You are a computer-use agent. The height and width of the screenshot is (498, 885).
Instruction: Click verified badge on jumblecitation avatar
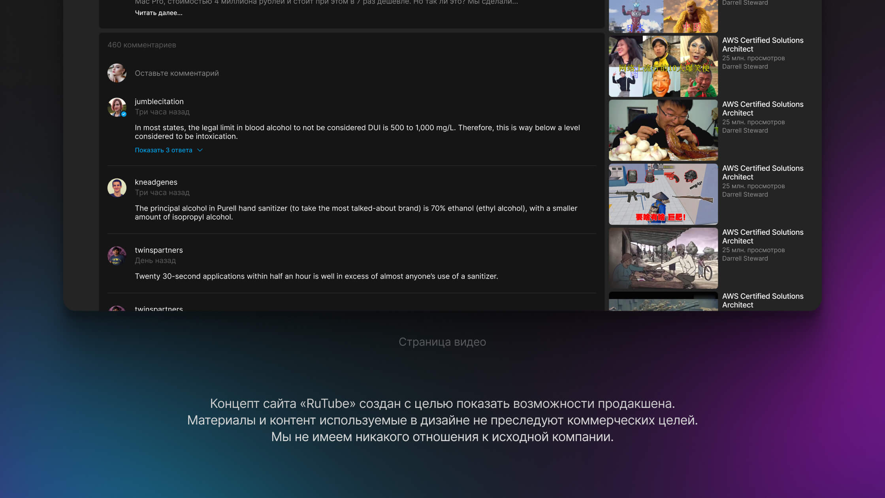tap(124, 114)
